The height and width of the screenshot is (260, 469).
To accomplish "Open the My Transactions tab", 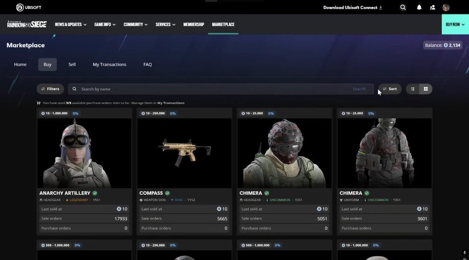I will click(x=109, y=64).
